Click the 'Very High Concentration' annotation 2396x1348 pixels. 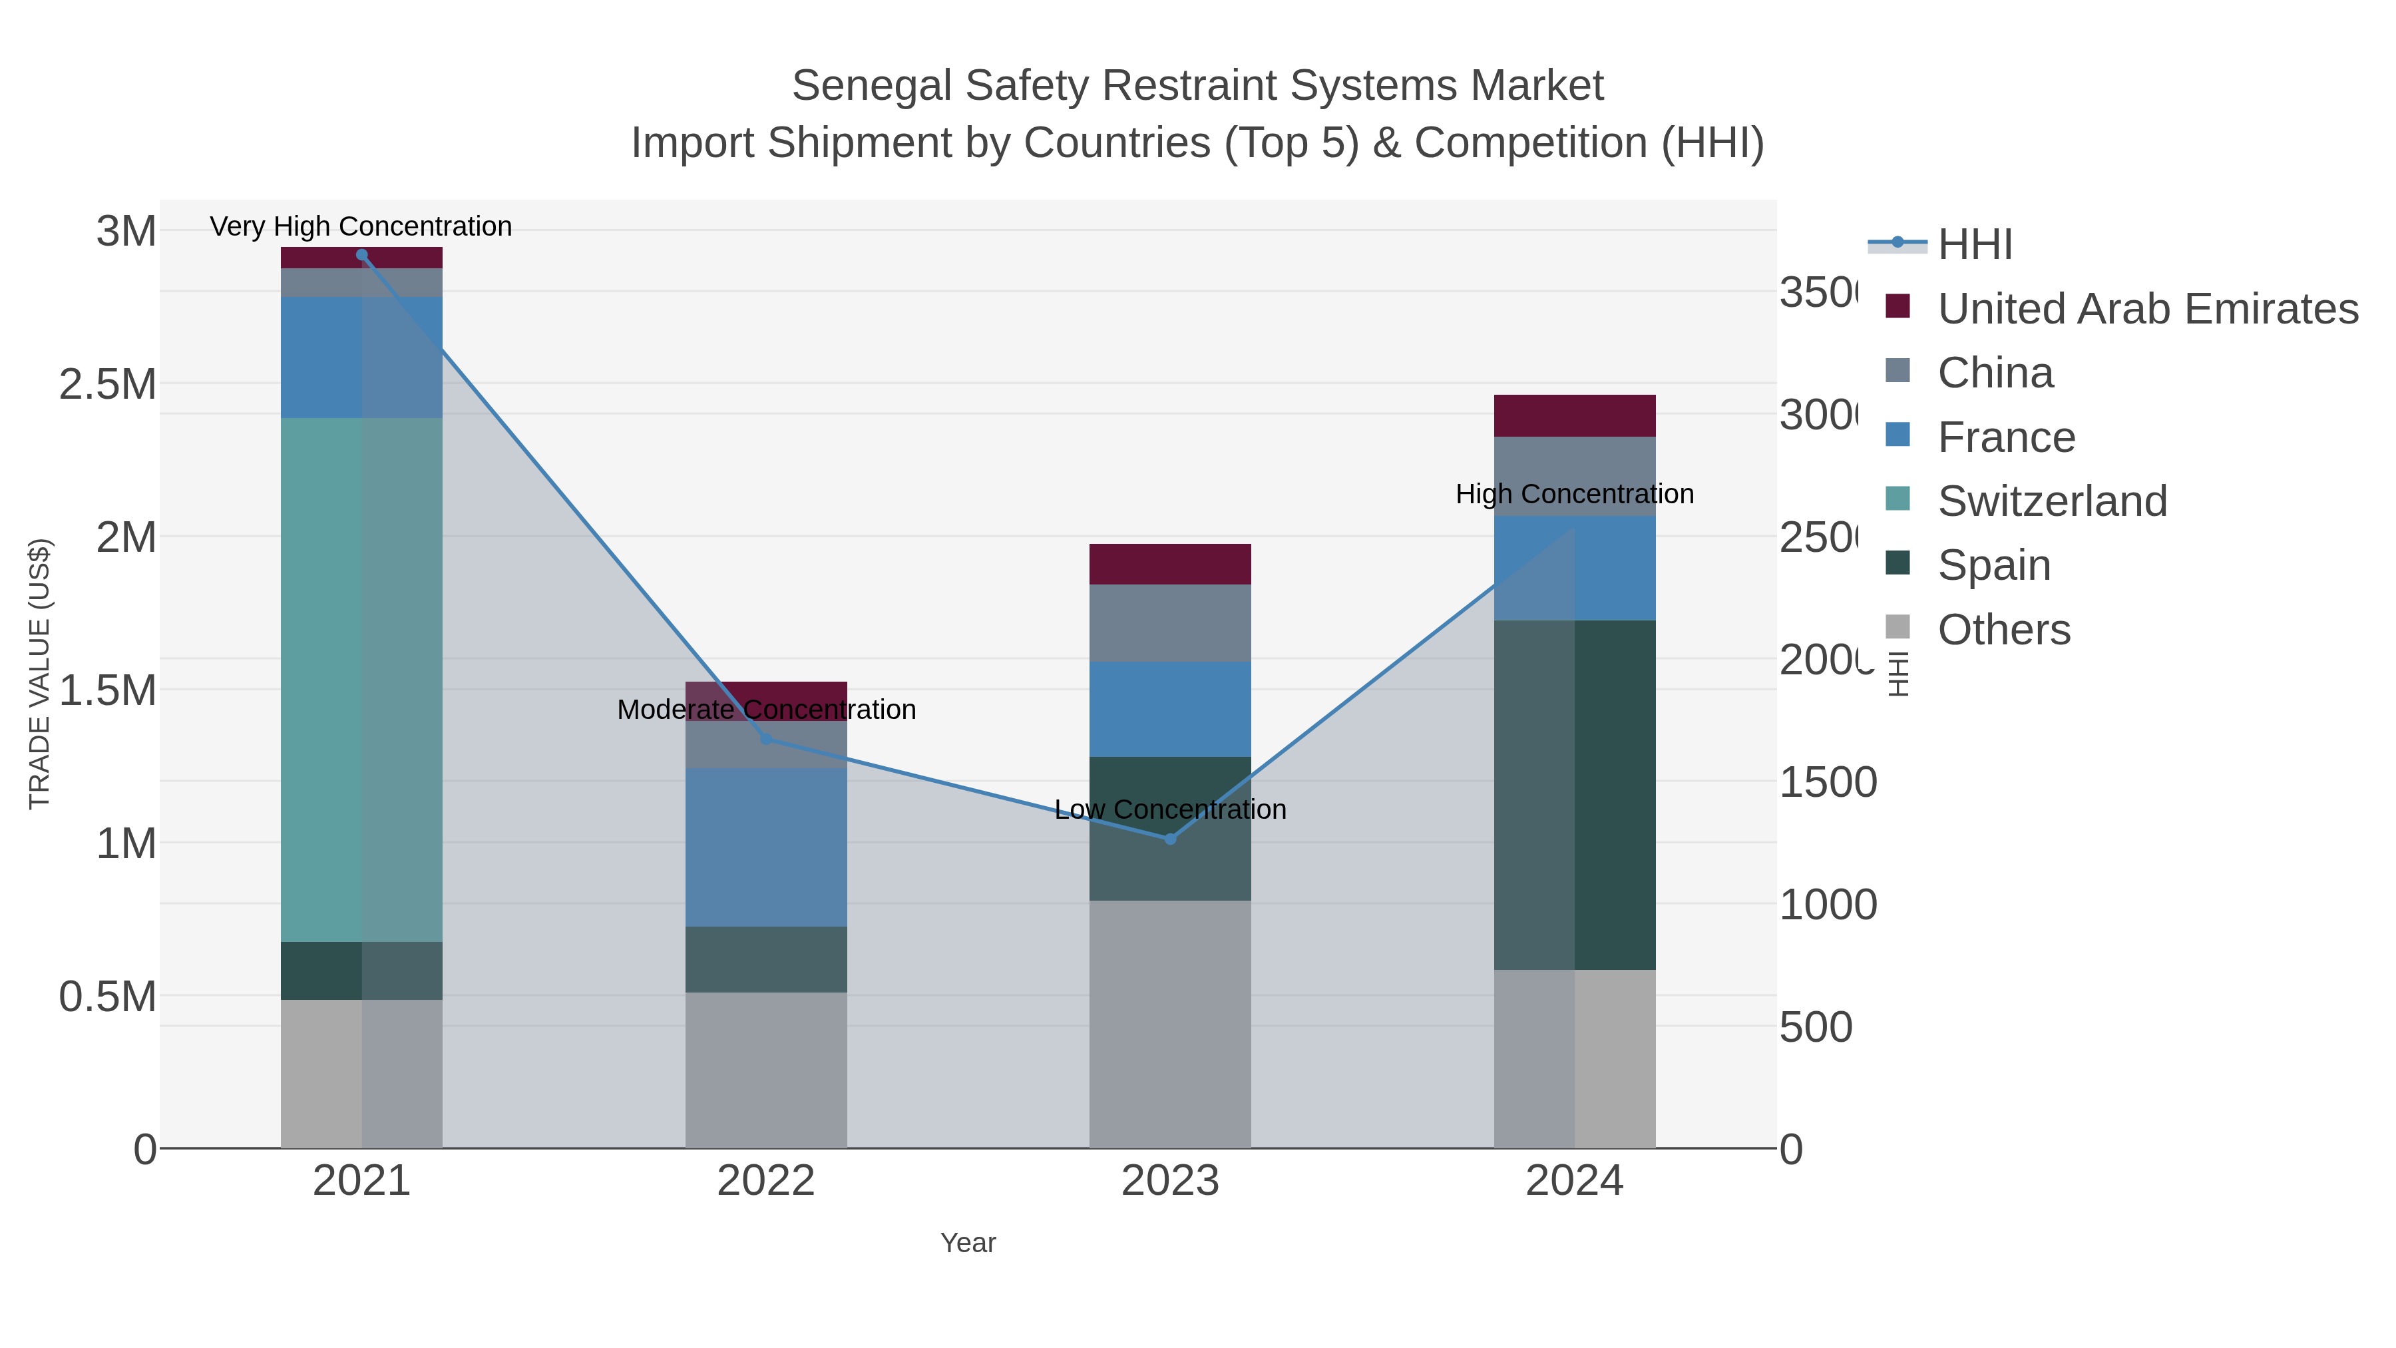coord(361,226)
